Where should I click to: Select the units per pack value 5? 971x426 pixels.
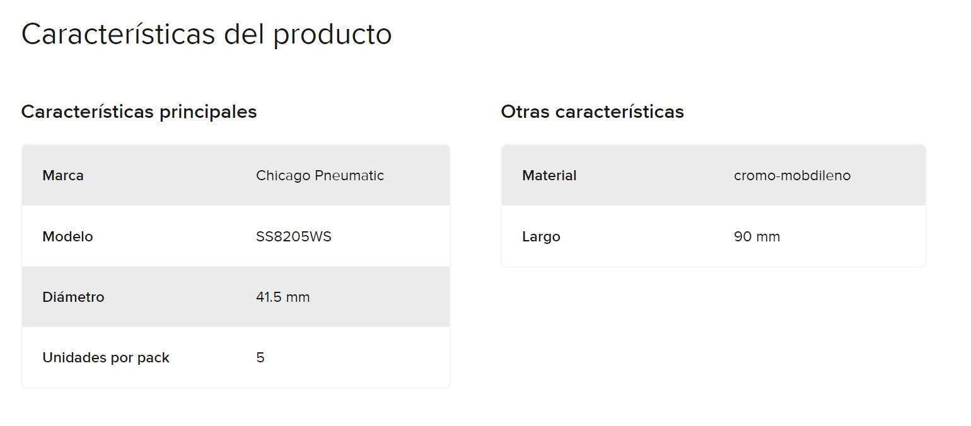coord(260,357)
